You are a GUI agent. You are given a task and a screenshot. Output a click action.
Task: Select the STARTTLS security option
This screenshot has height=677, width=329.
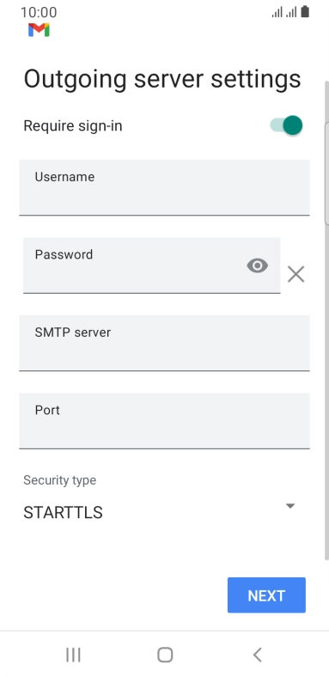pos(63,513)
